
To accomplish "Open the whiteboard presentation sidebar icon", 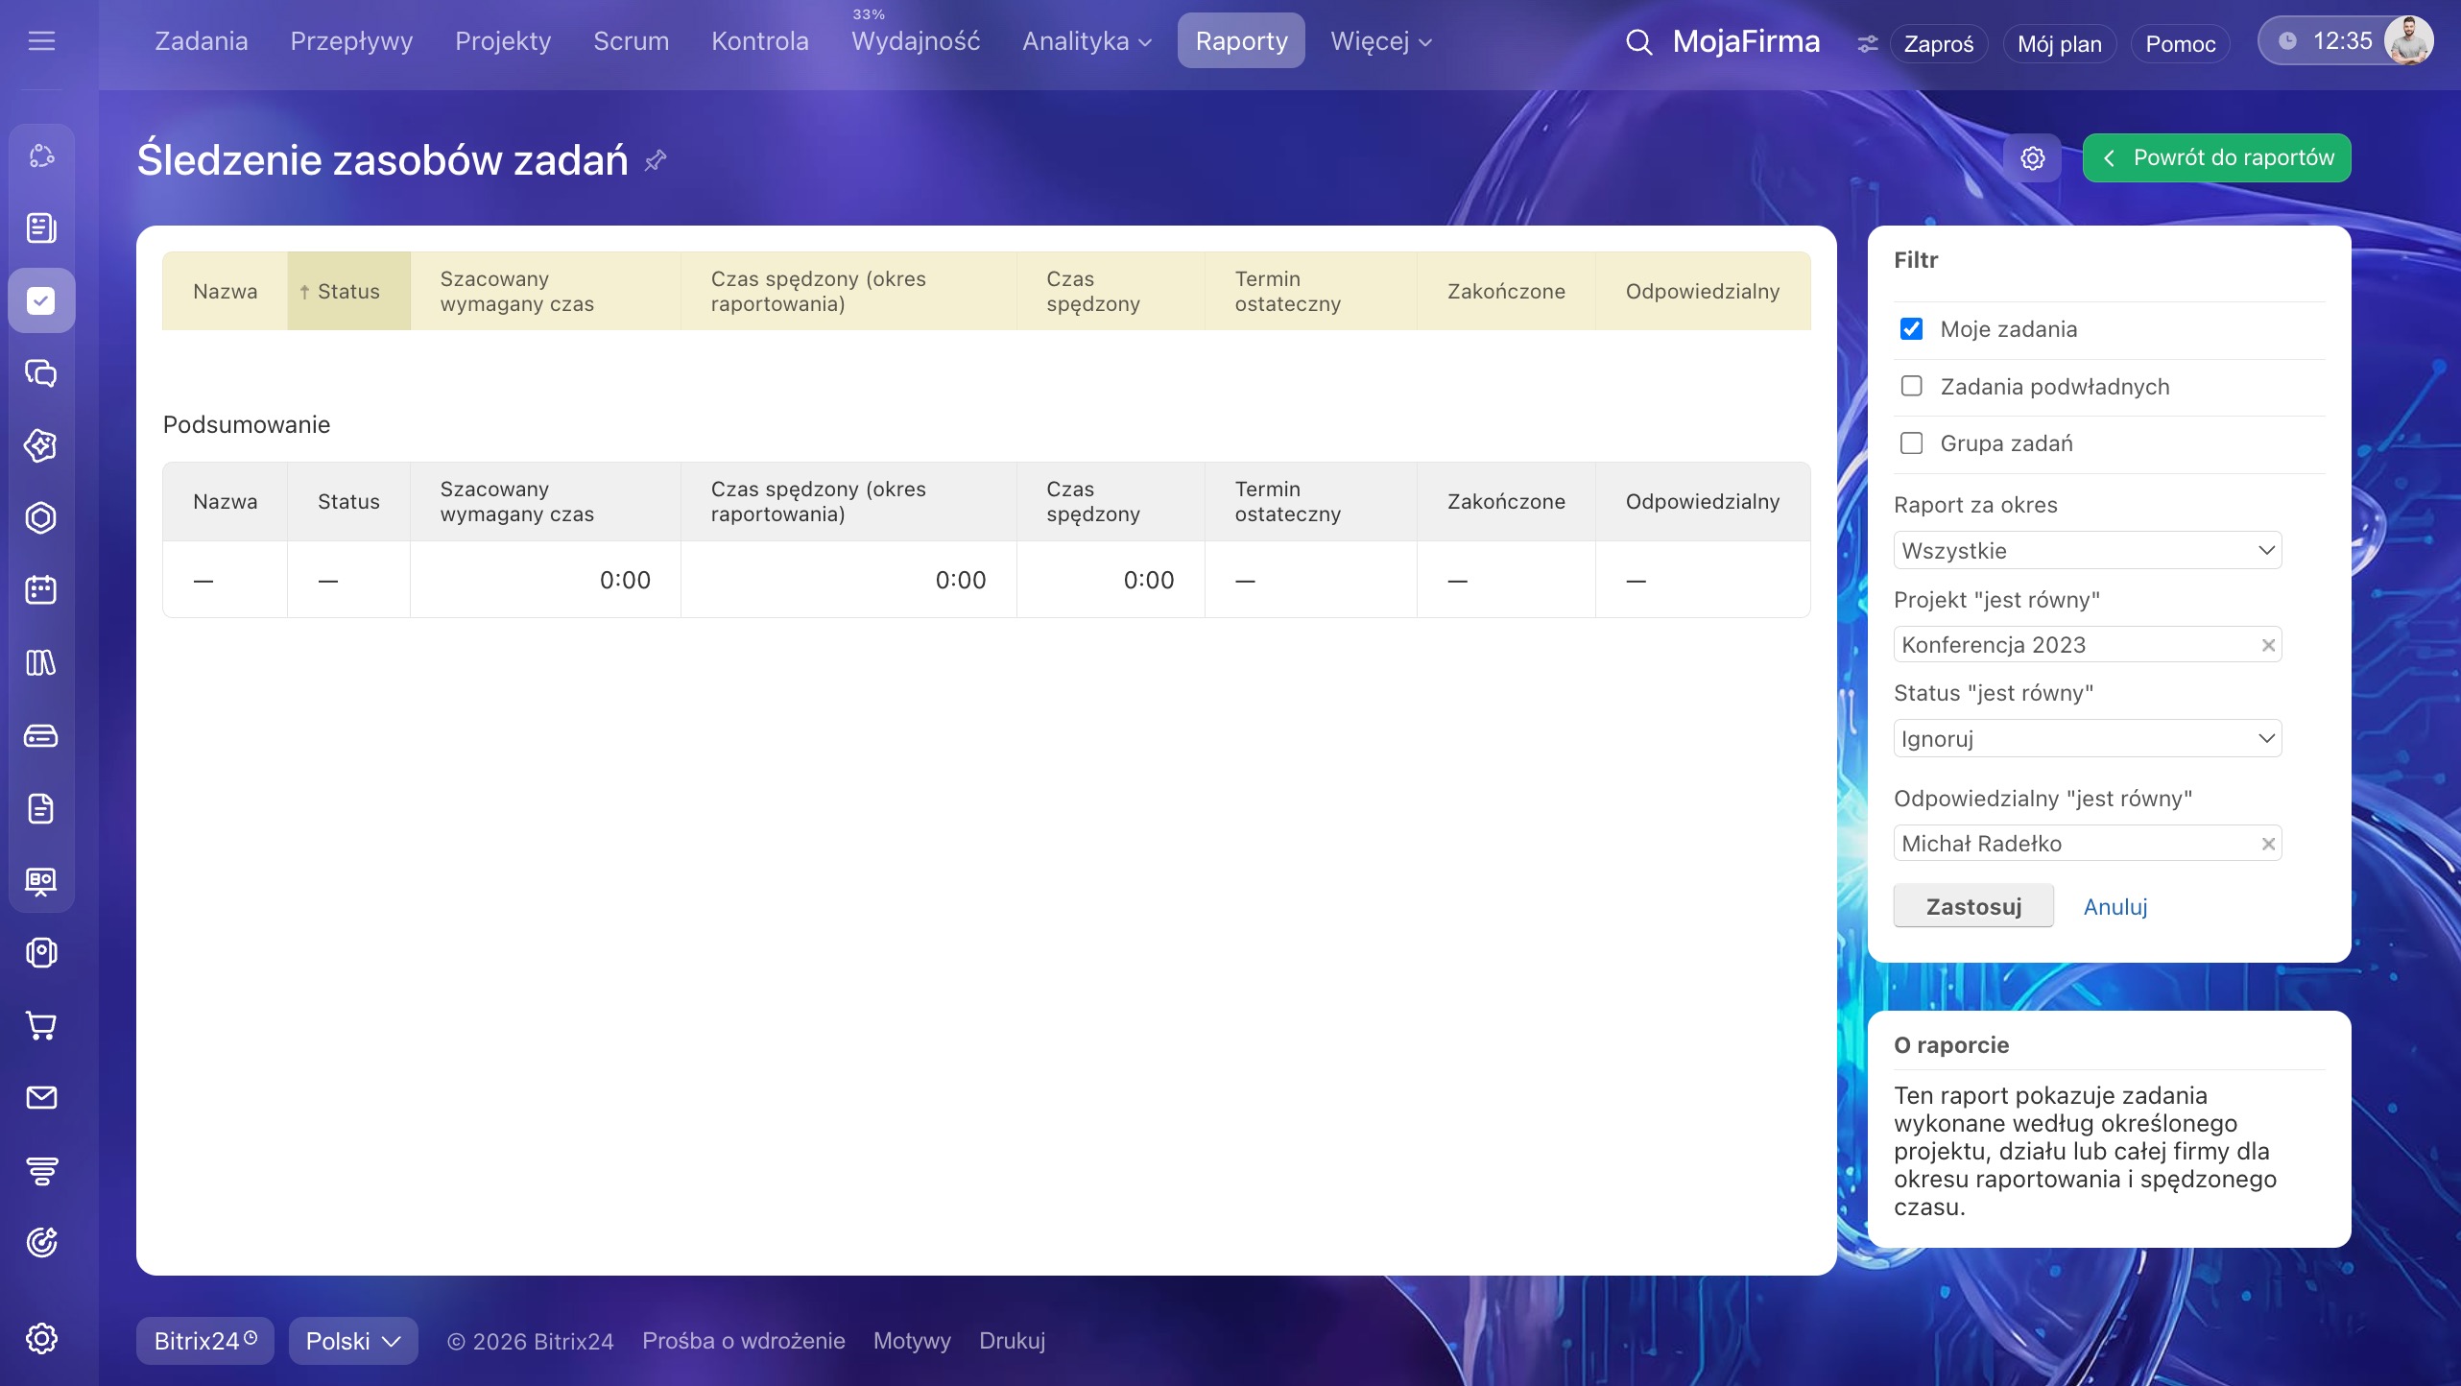I will pyautogui.click(x=41, y=881).
